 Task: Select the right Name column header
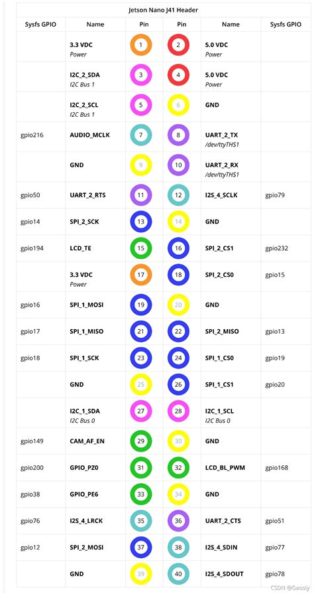point(231,25)
